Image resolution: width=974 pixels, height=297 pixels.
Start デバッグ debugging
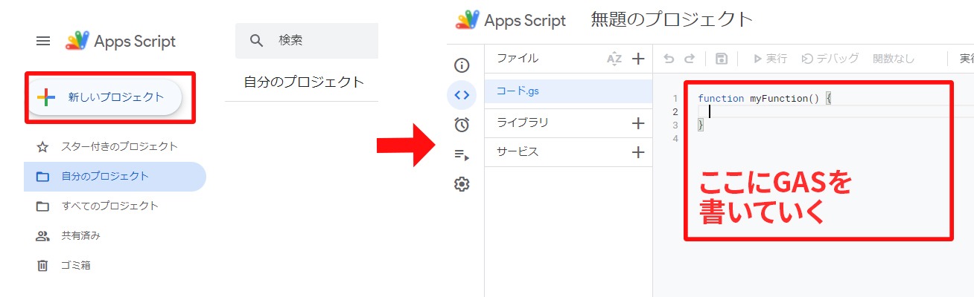point(830,59)
